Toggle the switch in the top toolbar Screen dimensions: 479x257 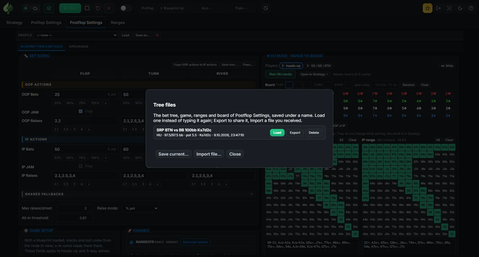pos(126,8)
